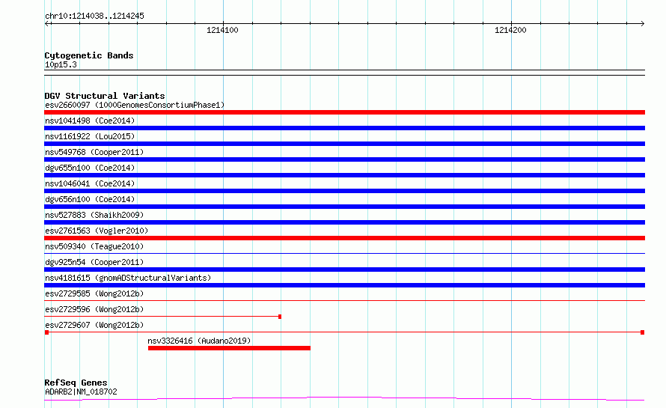Click the end marker of esv2729596 line
Screen dimensions: 666x408
tap(280, 317)
